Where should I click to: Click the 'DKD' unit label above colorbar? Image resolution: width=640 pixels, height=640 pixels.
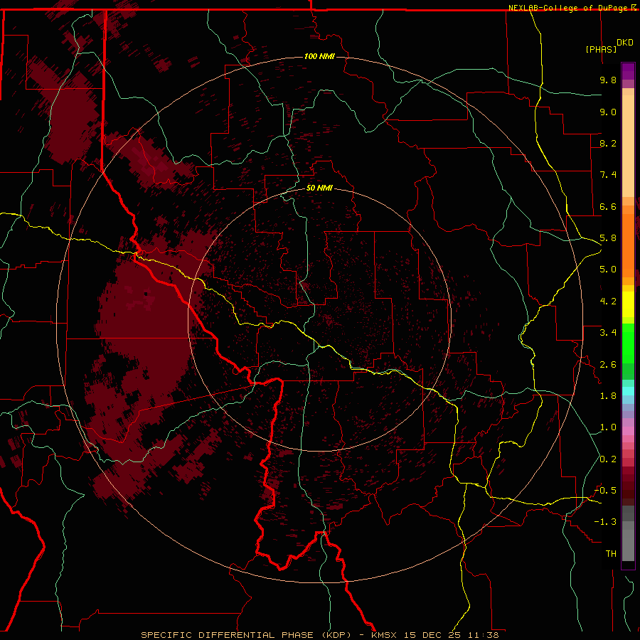coord(625,43)
